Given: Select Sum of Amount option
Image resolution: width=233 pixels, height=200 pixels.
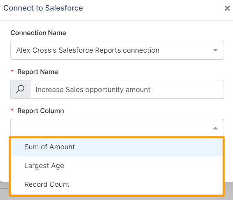Looking at the screenshot, I should (117, 147).
